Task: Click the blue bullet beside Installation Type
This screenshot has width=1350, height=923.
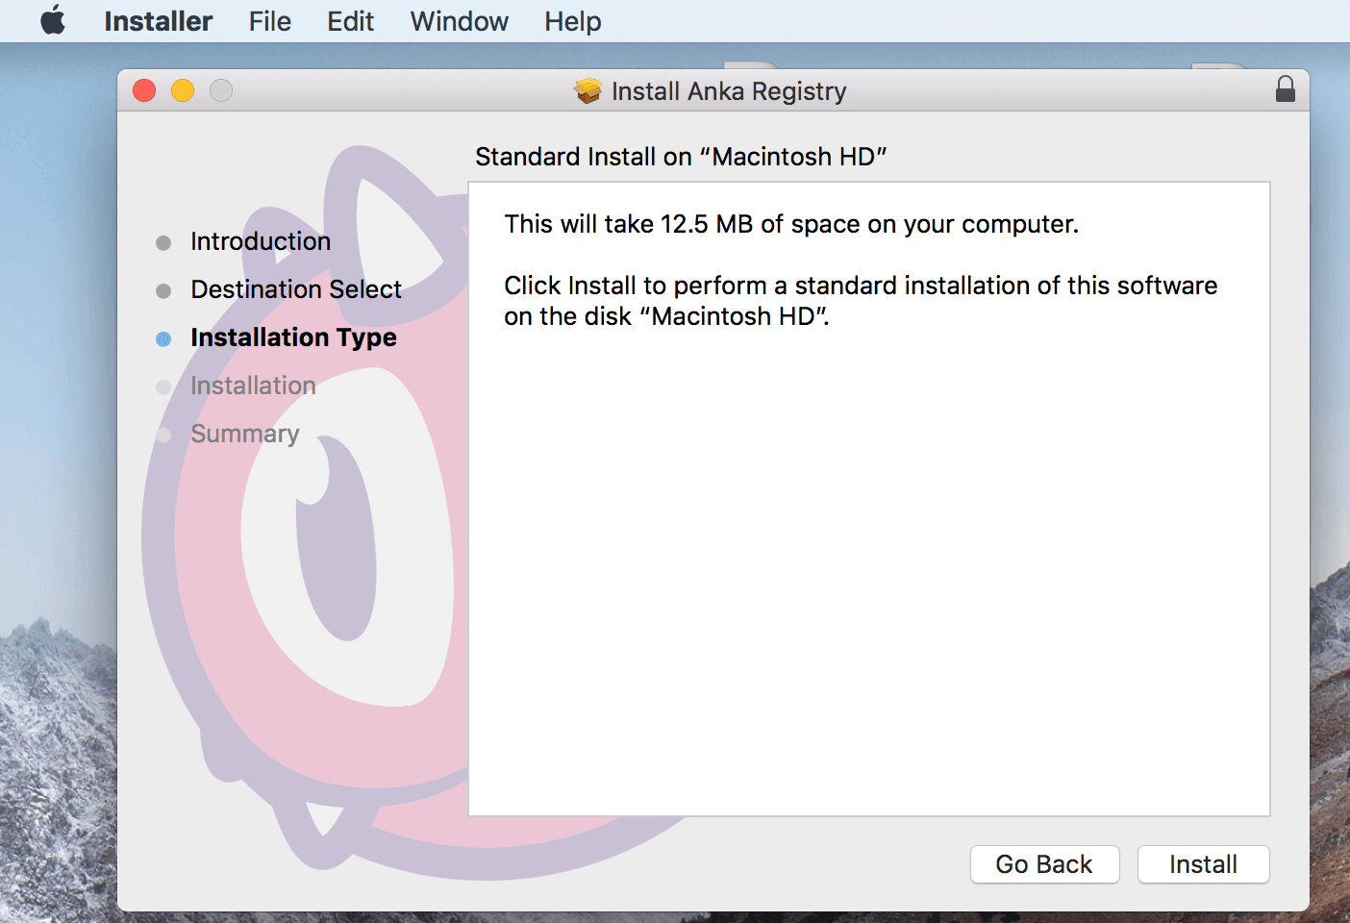Action: 163,338
